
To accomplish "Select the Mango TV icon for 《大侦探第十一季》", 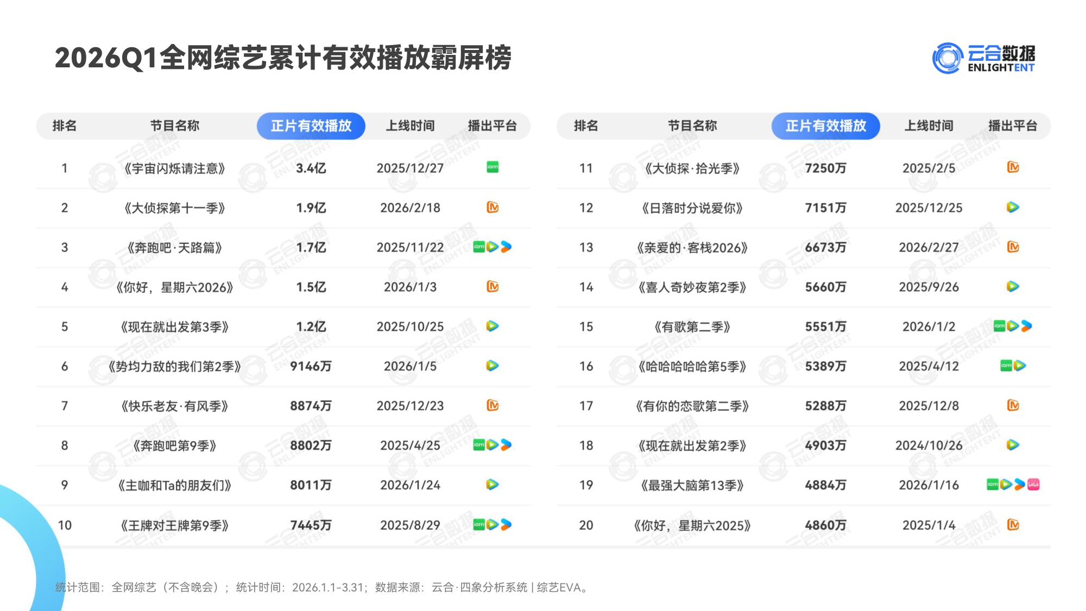I will tap(491, 207).
